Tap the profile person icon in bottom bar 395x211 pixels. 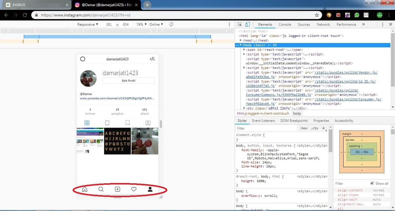150,189
